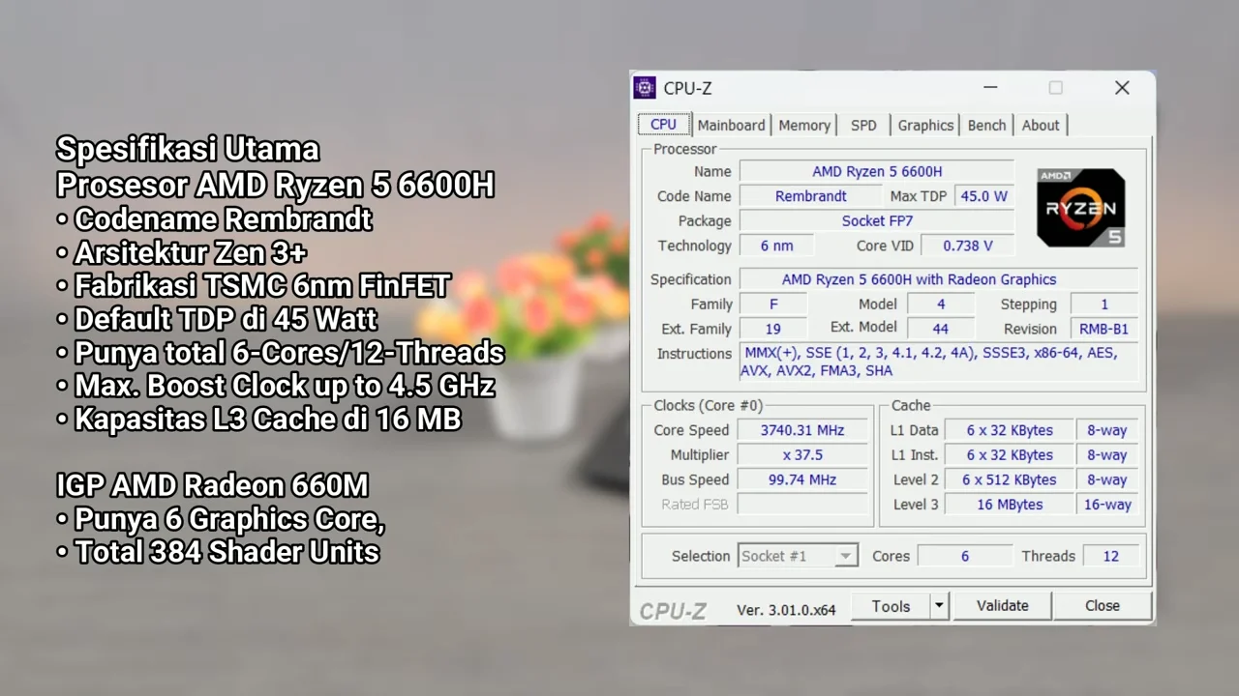Expand the Socket #1 selection combo box
This screenshot has height=696, width=1239.
[799, 556]
